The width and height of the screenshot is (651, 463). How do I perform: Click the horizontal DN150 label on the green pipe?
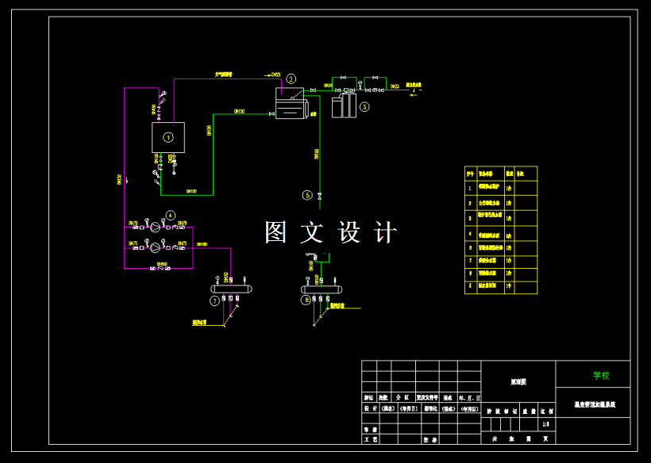pos(239,111)
